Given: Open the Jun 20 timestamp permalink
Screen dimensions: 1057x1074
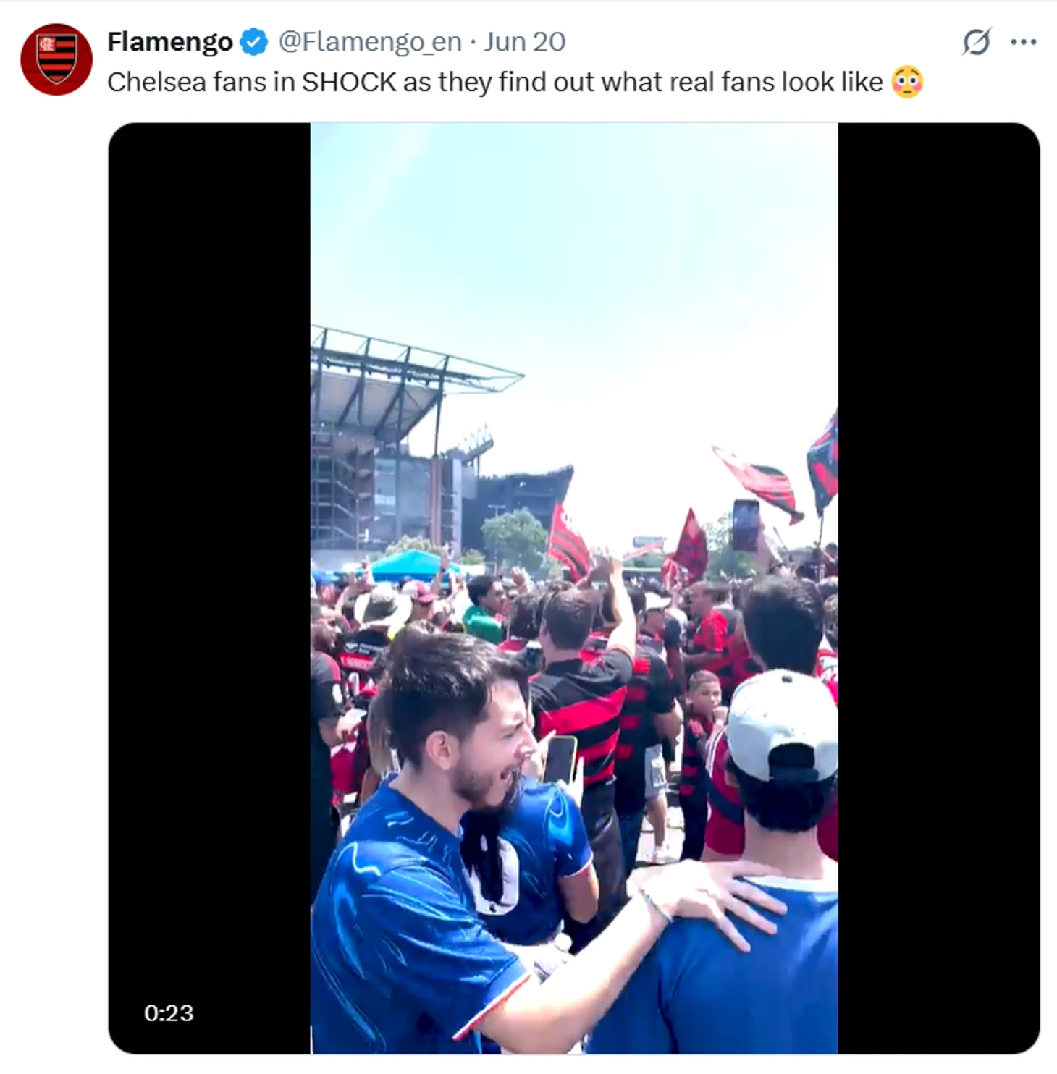Looking at the screenshot, I should (525, 42).
